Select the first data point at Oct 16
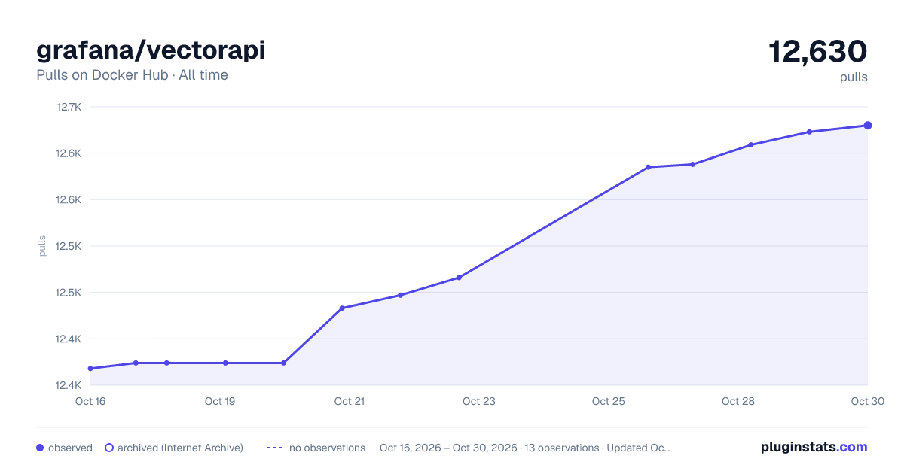904x474 pixels. (x=90, y=369)
